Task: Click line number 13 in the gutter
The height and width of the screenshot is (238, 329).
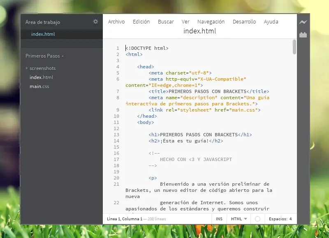Action: tap(116, 135)
